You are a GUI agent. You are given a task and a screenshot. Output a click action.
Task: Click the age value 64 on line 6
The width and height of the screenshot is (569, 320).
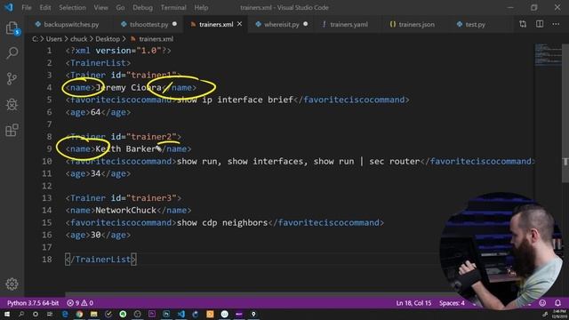tap(95, 112)
